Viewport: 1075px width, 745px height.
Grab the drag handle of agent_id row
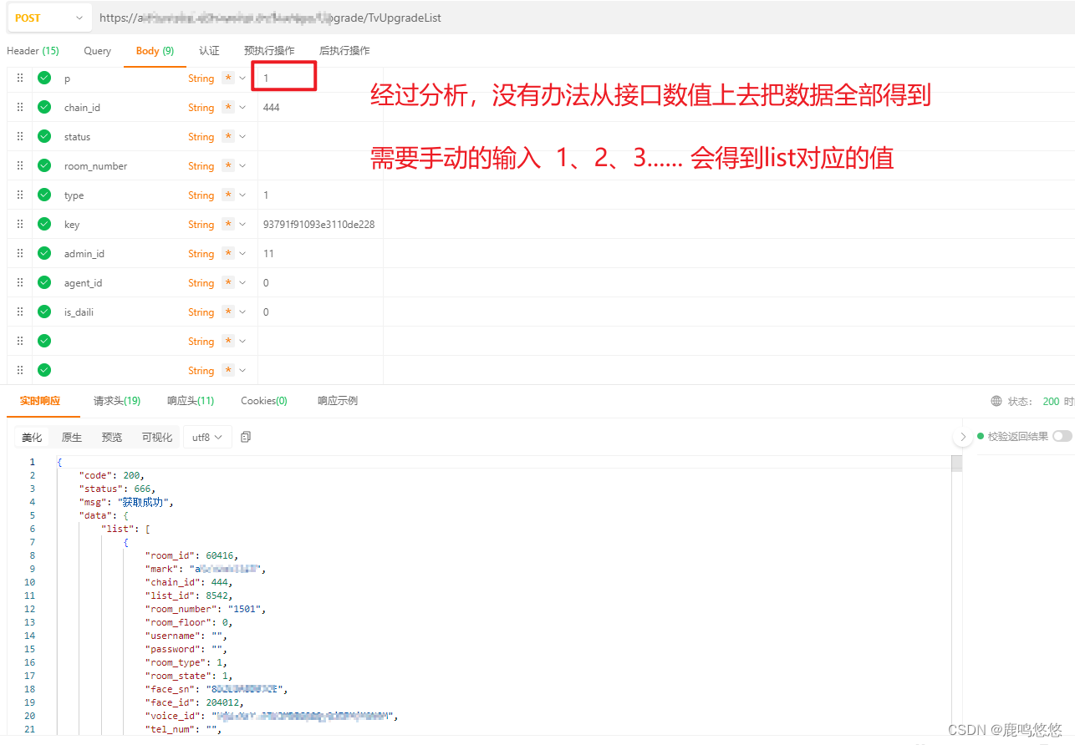(20, 282)
